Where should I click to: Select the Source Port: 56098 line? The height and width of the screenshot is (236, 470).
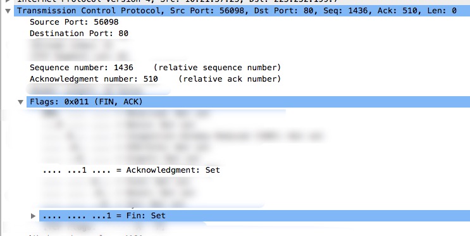pos(74,22)
